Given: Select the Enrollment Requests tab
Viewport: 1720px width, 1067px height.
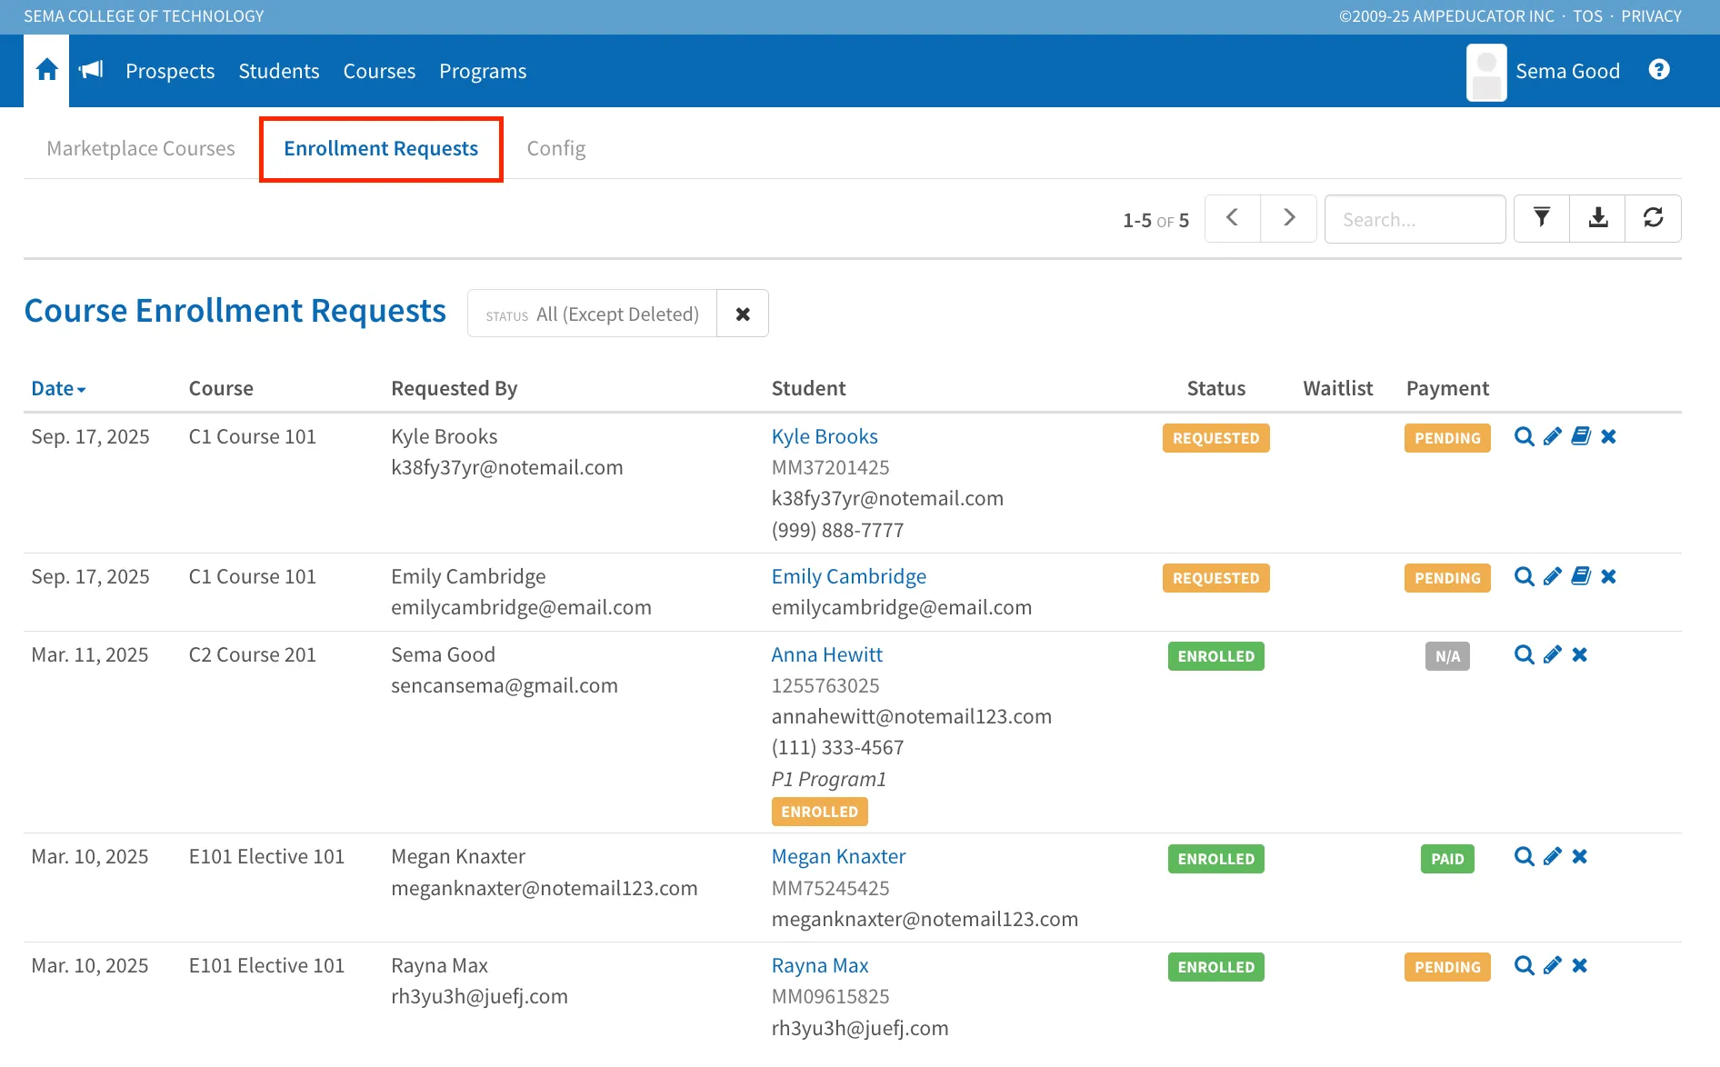Looking at the screenshot, I should pos(381,148).
